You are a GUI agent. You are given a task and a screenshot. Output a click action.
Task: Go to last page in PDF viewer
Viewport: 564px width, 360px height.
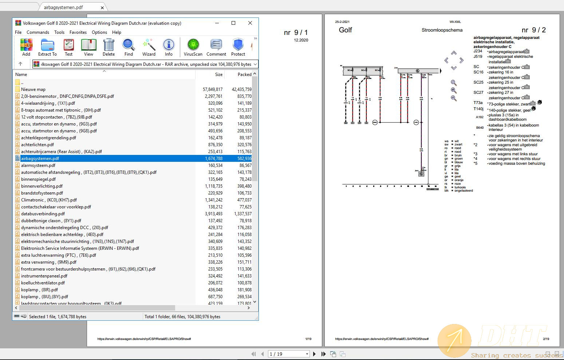pos(323,354)
